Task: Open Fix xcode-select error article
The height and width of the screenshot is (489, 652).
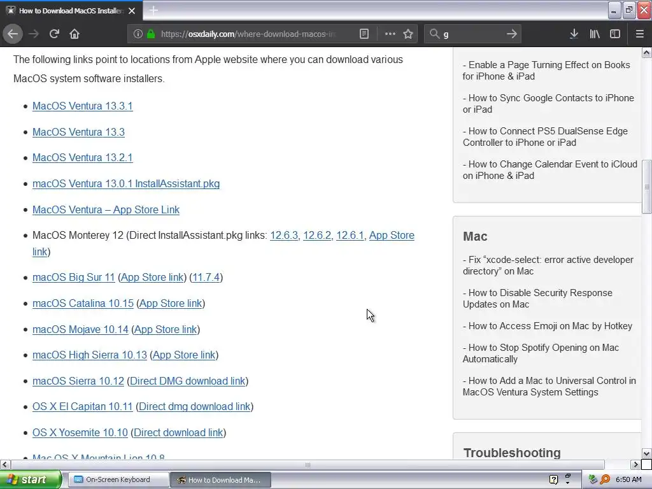Action: [x=548, y=266]
